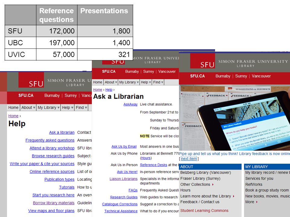Open Technical Assistance link
This screenshot has width=290, height=217.
pyautogui.click(x=121, y=211)
